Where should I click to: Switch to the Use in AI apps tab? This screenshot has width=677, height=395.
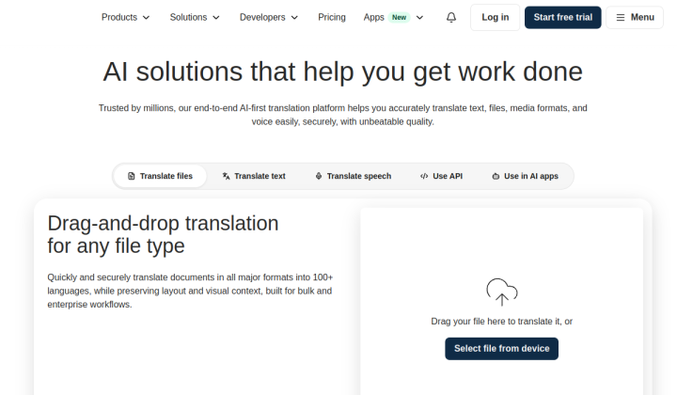click(x=525, y=176)
